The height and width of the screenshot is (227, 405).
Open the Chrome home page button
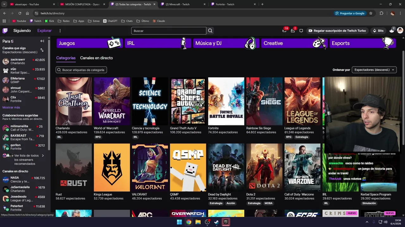click(27, 13)
